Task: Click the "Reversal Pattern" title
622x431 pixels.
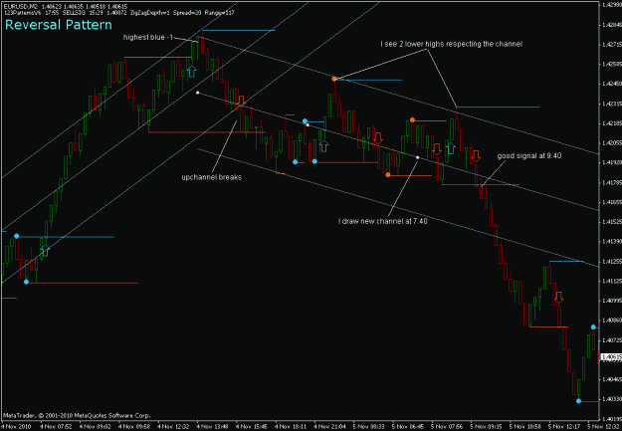Action: (x=59, y=25)
